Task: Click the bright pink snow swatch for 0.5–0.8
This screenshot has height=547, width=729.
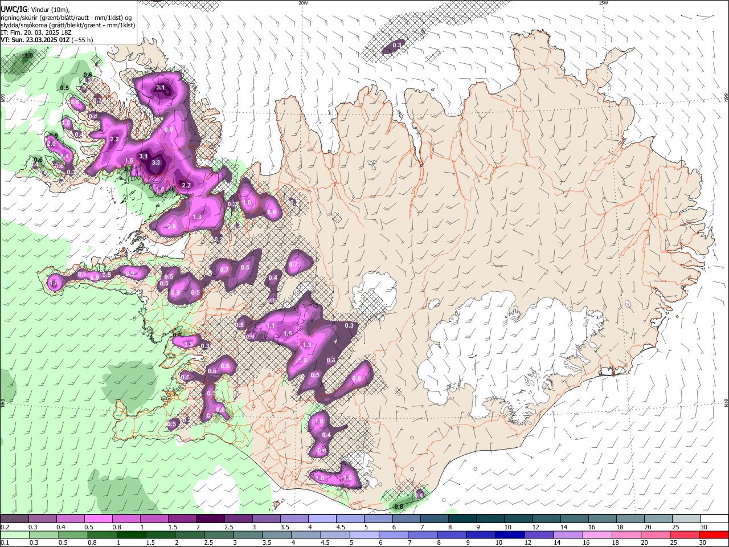Action: tap(98, 519)
